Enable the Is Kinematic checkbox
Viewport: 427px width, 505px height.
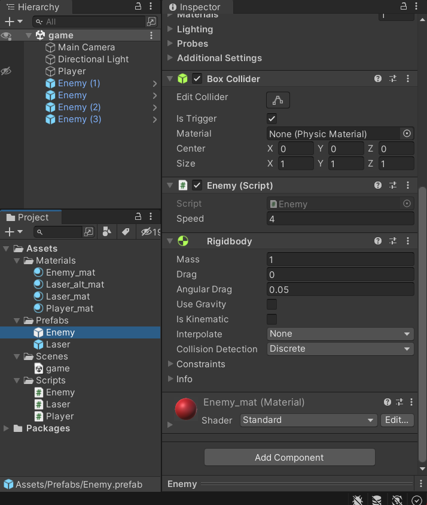[272, 319]
